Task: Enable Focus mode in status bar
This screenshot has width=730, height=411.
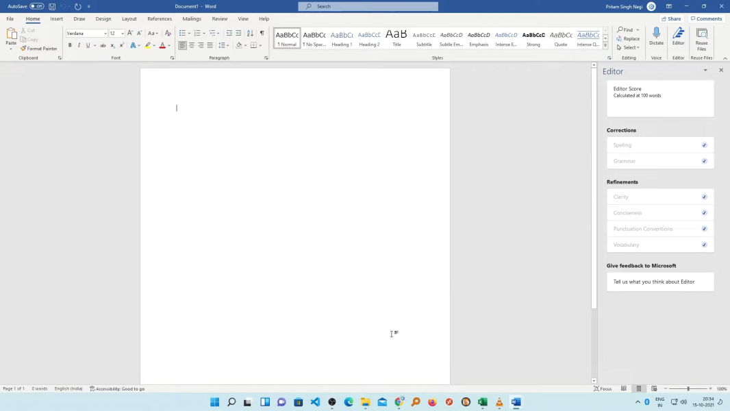Action: coord(603,388)
